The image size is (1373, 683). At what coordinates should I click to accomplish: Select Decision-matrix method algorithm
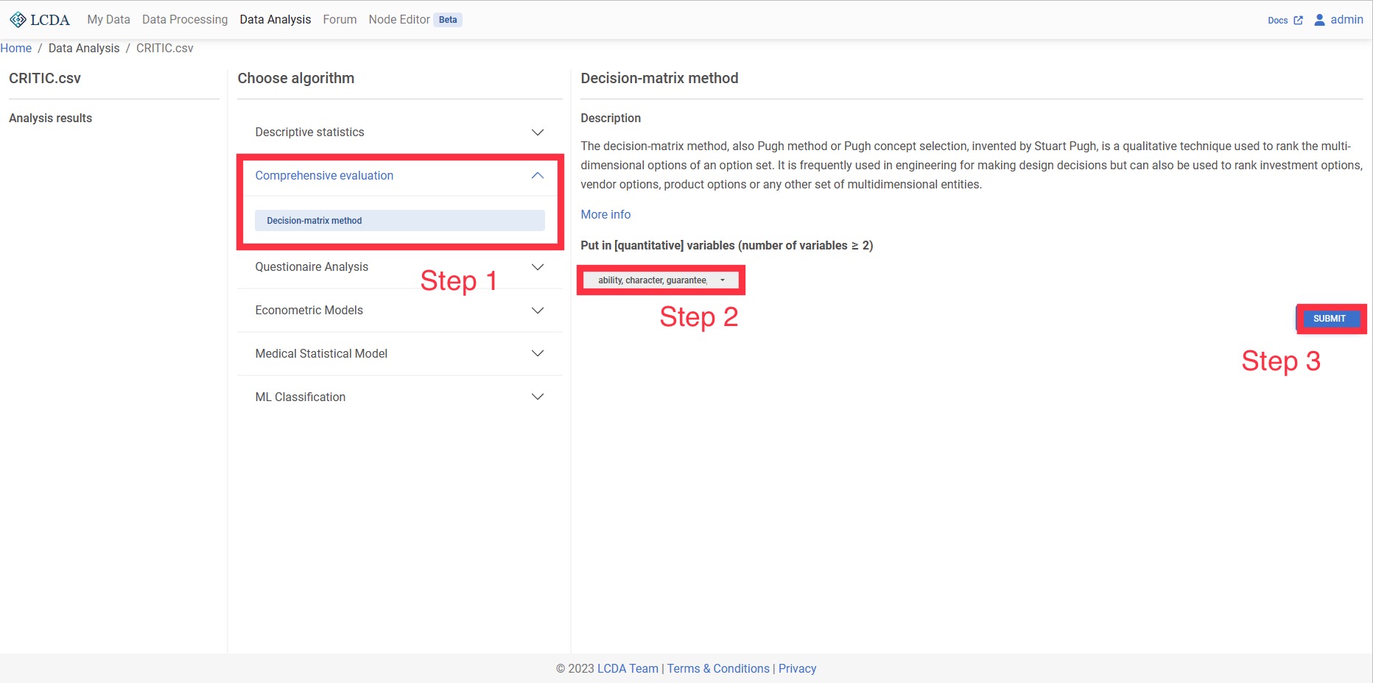[399, 221]
